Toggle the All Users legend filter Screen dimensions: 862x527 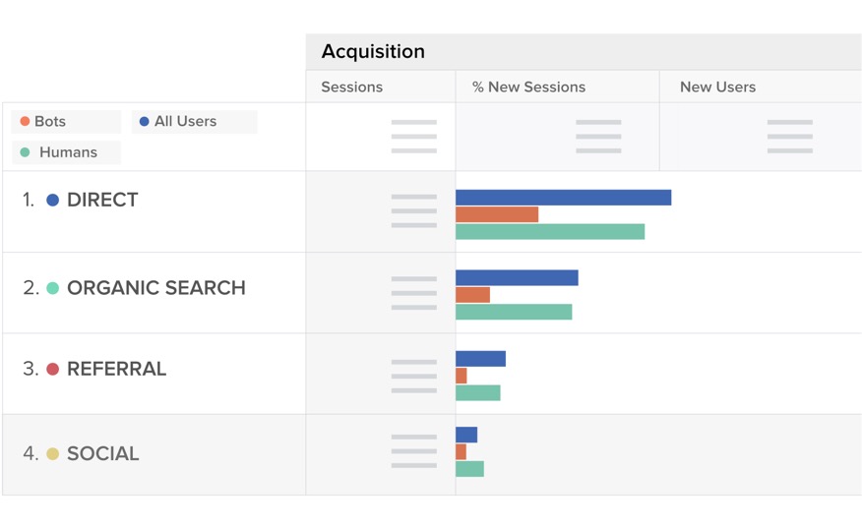[193, 122]
